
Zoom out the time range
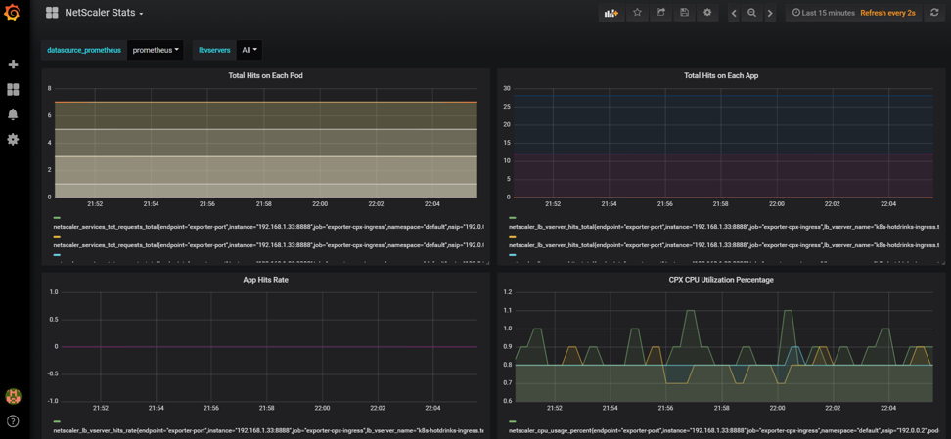pos(751,13)
